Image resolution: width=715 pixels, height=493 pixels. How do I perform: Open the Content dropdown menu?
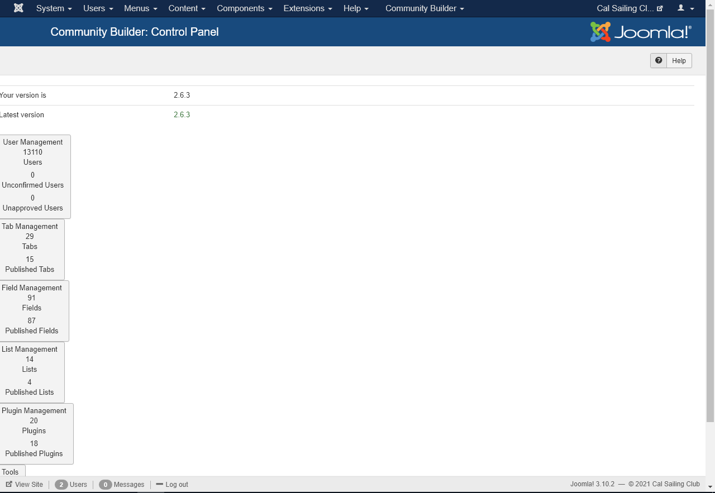click(x=187, y=8)
